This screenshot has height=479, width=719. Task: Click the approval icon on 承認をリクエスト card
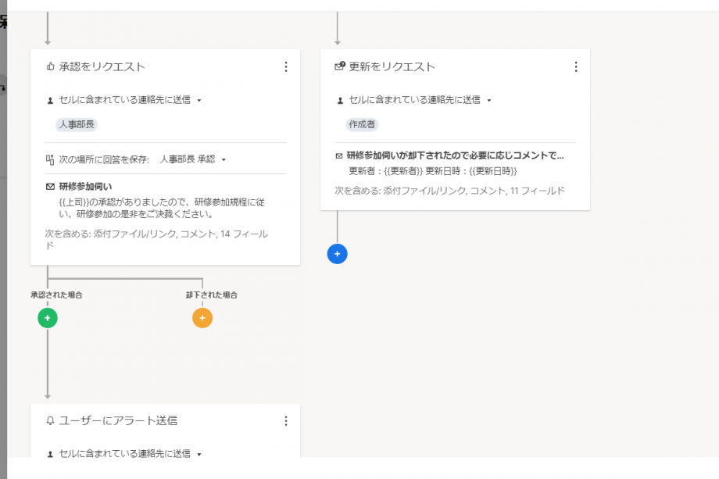[50, 66]
